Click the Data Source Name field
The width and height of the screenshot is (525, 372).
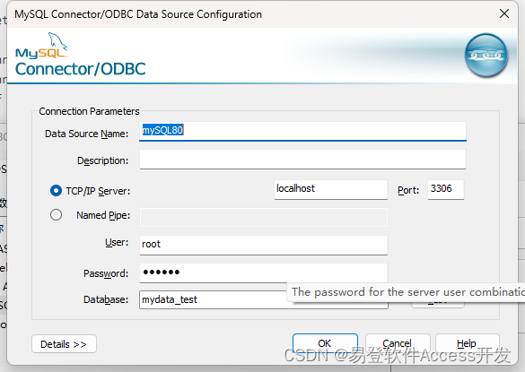click(302, 131)
